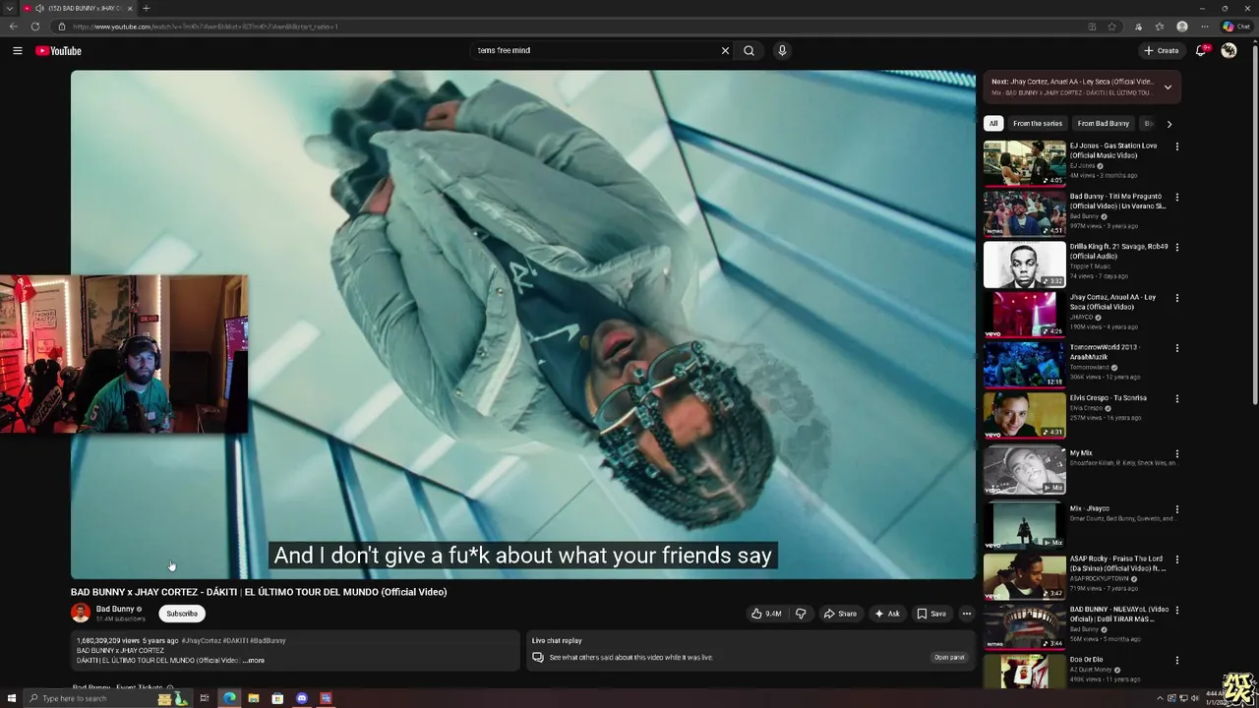Play the My Mix thumbnail
The image size is (1259, 708).
tap(1024, 471)
